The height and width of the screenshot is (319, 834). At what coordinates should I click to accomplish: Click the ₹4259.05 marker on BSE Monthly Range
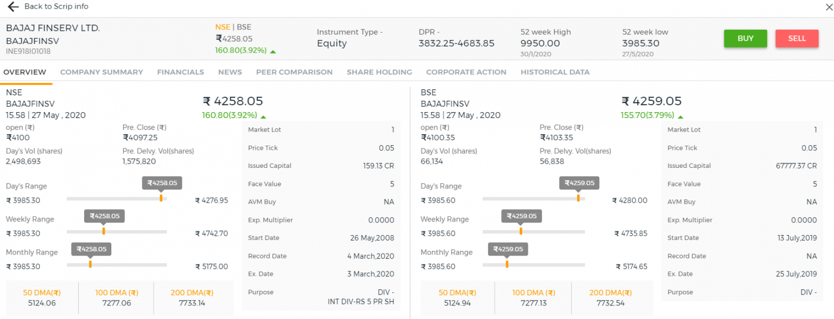[x=507, y=249]
